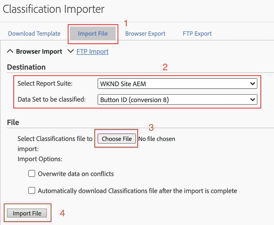Click the Browser Import section header text

point(39,52)
